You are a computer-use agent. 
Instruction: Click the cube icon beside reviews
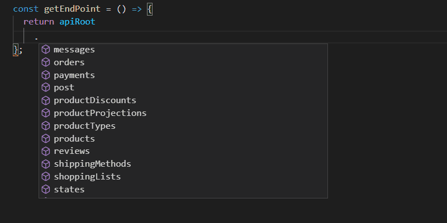tap(46, 151)
